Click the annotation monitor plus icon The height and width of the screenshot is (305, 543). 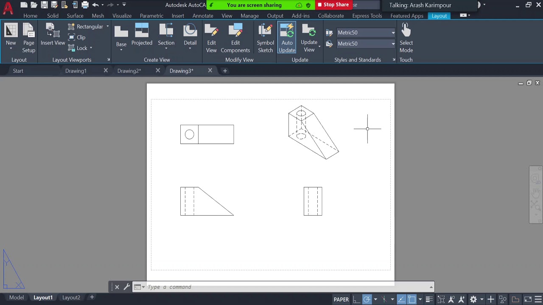tap(491, 299)
